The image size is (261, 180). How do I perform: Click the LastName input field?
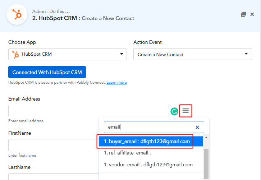(x=54, y=177)
